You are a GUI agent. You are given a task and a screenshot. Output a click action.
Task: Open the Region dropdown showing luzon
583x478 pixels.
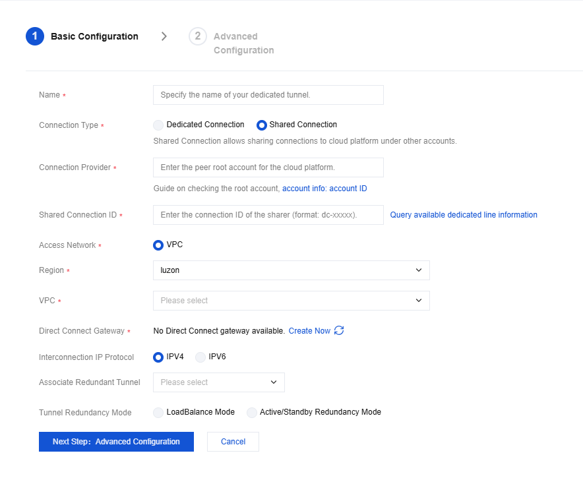[x=291, y=270]
